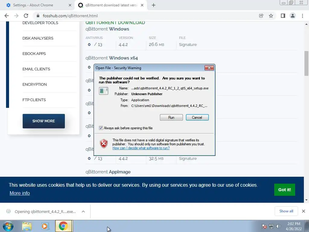The height and width of the screenshot is (232, 309).
Task: Click Got it! on the cookie banner
Action: 285,190
